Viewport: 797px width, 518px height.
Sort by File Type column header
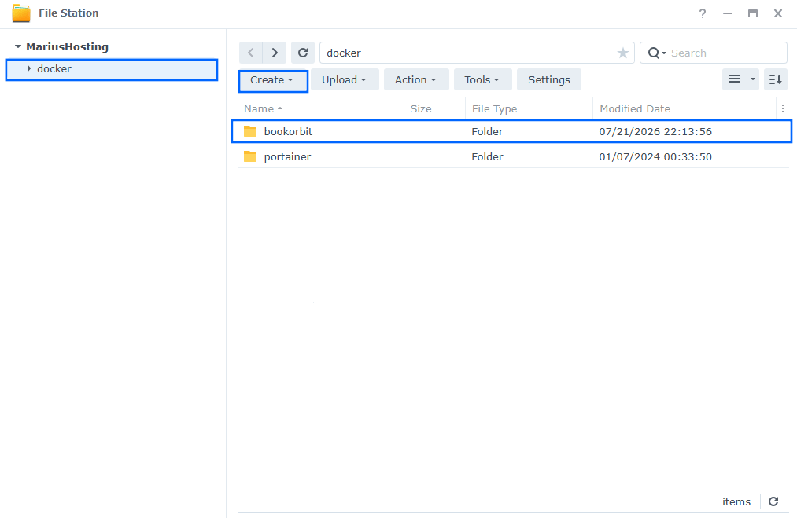pos(529,108)
